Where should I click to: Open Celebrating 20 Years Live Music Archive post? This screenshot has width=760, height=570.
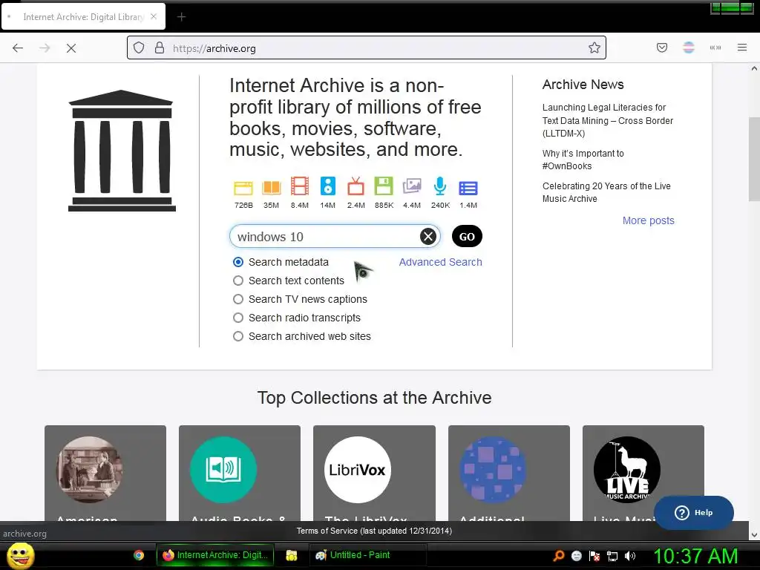click(x=606, y=192)
